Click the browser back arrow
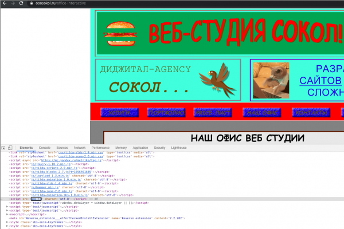 pyautogui.click(x=5, y=3)
